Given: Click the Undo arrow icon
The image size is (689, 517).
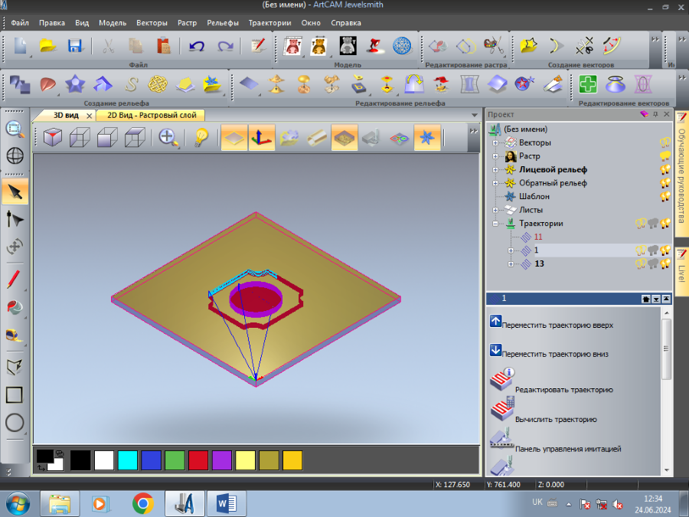Looking at the screenshot, I should click(x=197, y=46).
